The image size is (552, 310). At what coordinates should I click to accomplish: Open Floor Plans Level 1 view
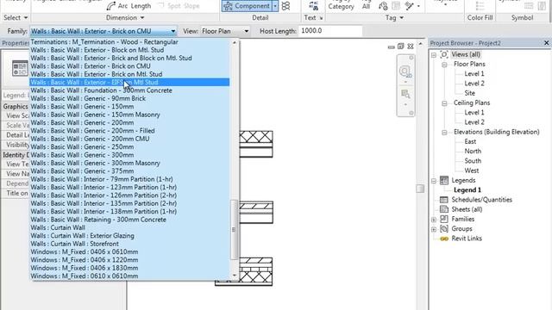(474, 74)
